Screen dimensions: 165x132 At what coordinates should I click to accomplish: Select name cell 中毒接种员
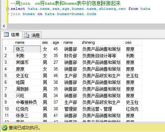(x=27, y=102)
